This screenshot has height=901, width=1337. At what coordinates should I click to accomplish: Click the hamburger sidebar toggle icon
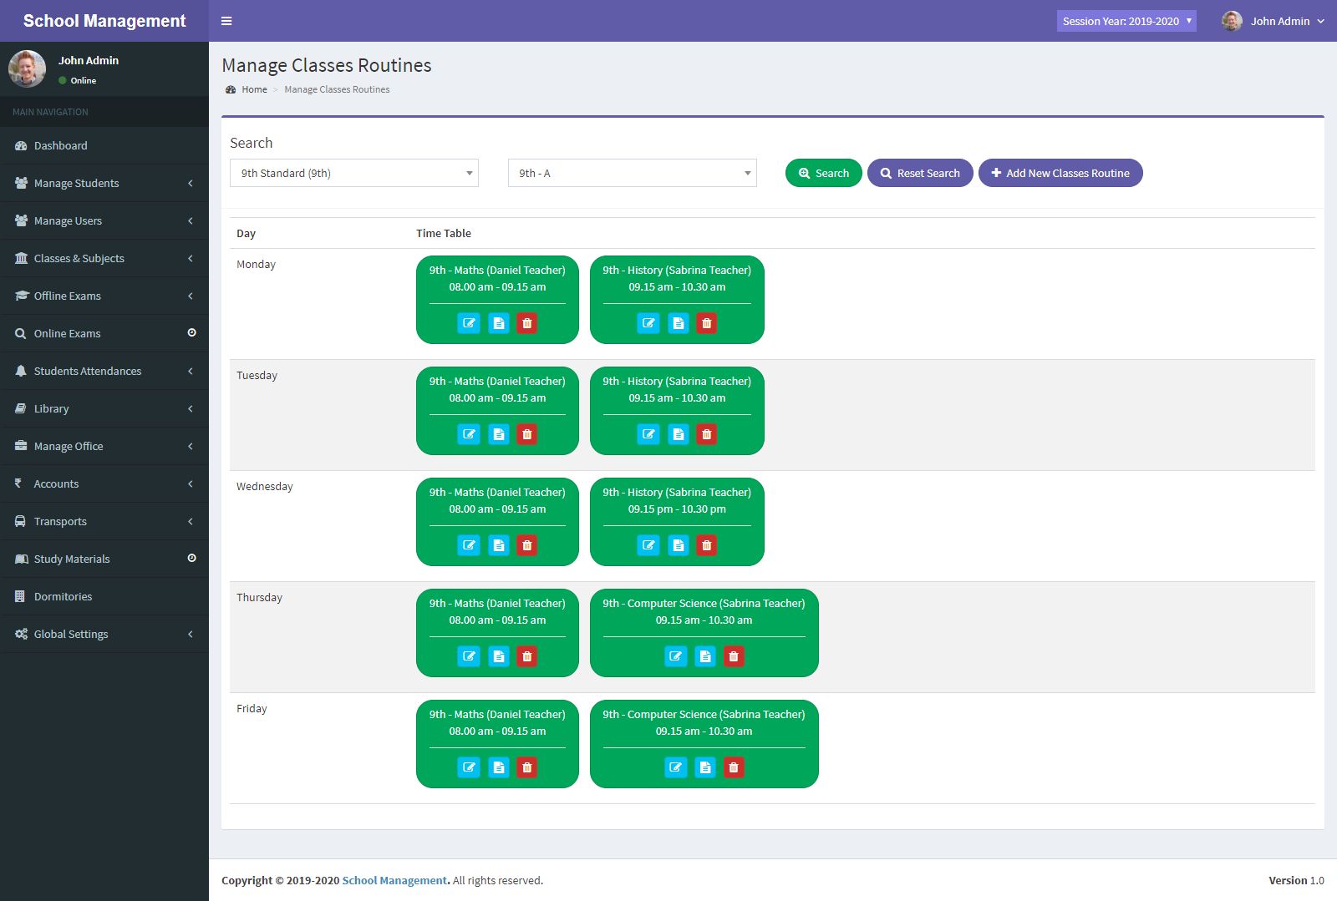tap(226, 21)
